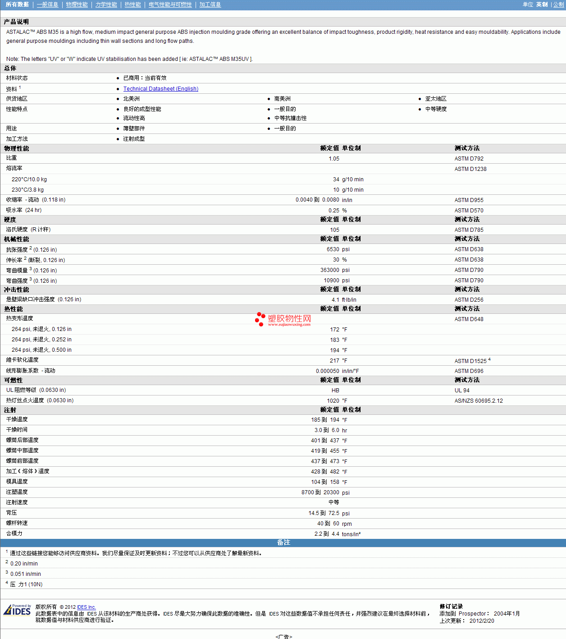Screen dimensions: 566x639
Task: Select the HB flammability rating
Action: point(335,391)
